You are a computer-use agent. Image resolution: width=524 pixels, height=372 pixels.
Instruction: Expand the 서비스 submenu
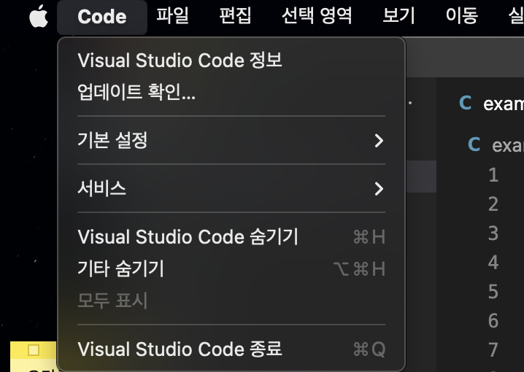(x=231, y=188)
